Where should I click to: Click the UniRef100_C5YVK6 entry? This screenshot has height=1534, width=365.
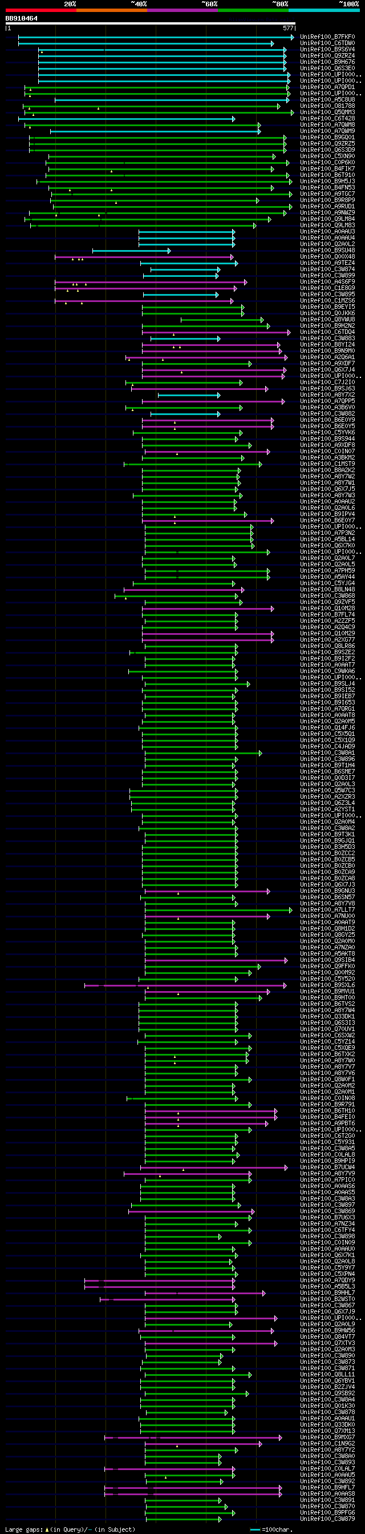point(327,433)
